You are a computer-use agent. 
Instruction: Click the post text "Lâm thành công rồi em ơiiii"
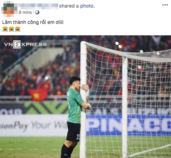33,22
